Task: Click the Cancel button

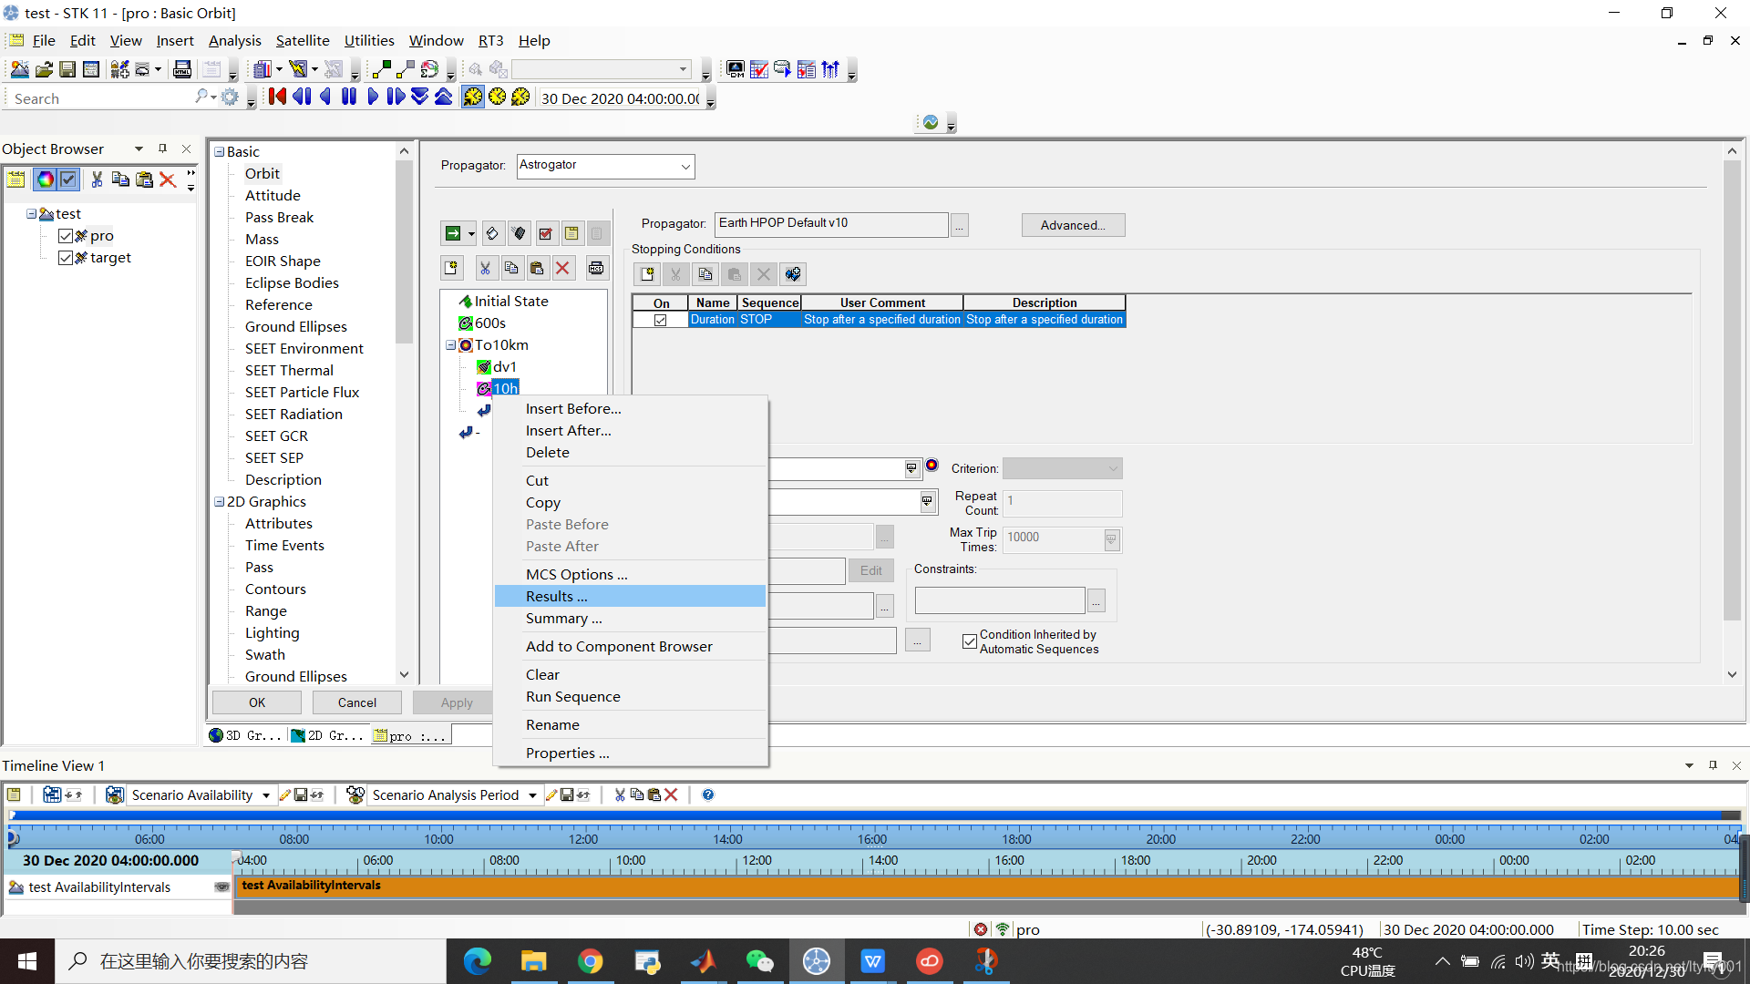Action: click(x=356, y=702)
